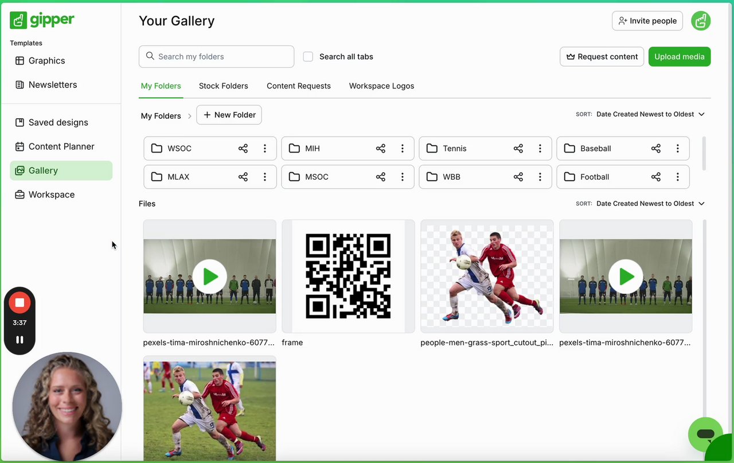Open the Content Planner
The image size is (734, 463).
click(x=61, y=147)
